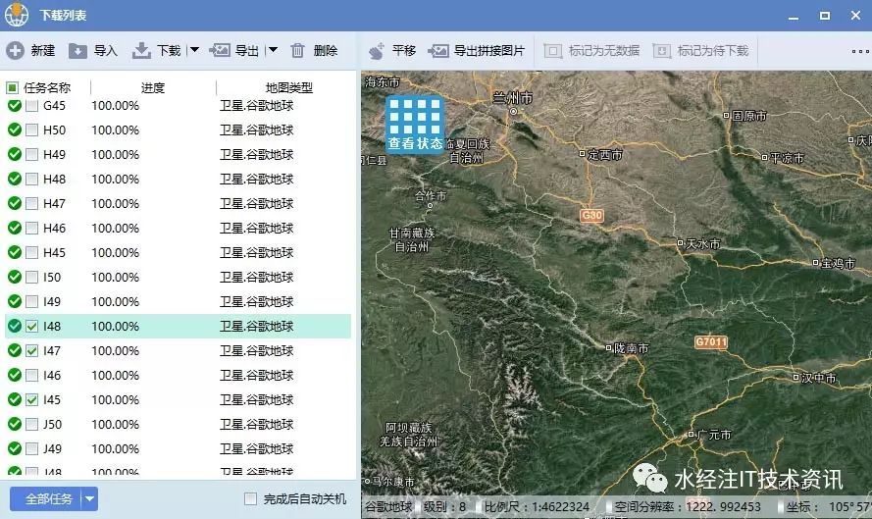Select the I48 map type cell
The height and width of the screenshot is (519, 872).
click(256, 326)
